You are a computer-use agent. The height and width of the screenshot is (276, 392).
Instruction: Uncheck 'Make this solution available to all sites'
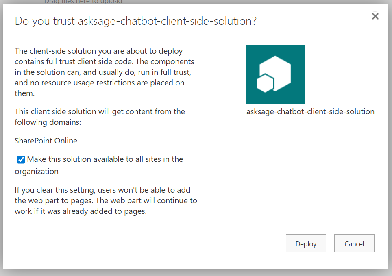point(21,159)
